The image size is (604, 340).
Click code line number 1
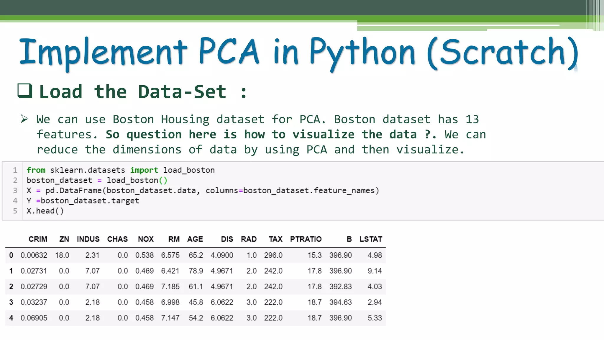[x=15, y=170]
